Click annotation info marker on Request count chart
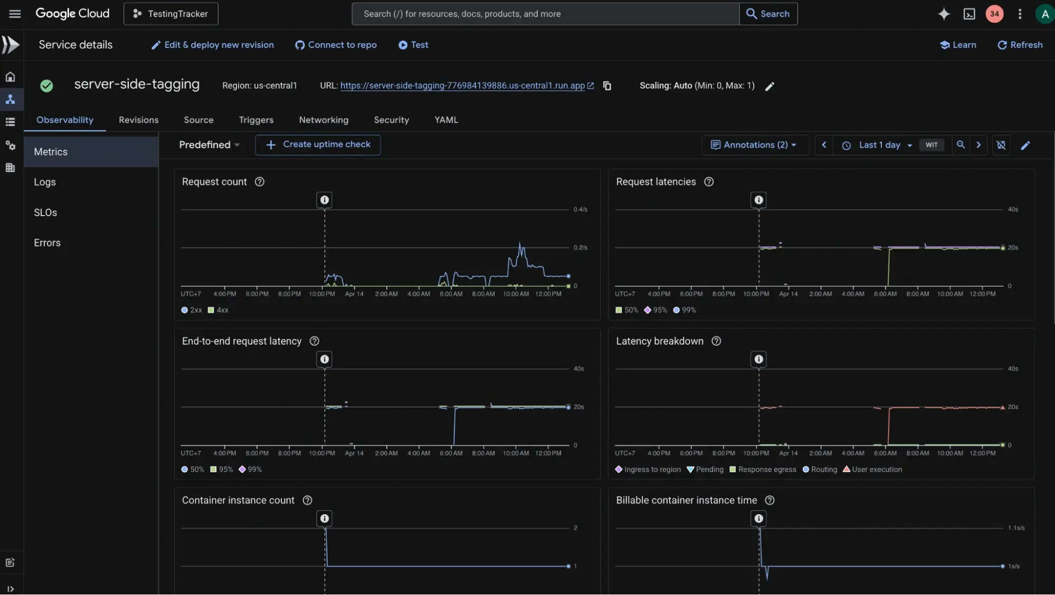1055x595 pixels. tap(325, 200)
